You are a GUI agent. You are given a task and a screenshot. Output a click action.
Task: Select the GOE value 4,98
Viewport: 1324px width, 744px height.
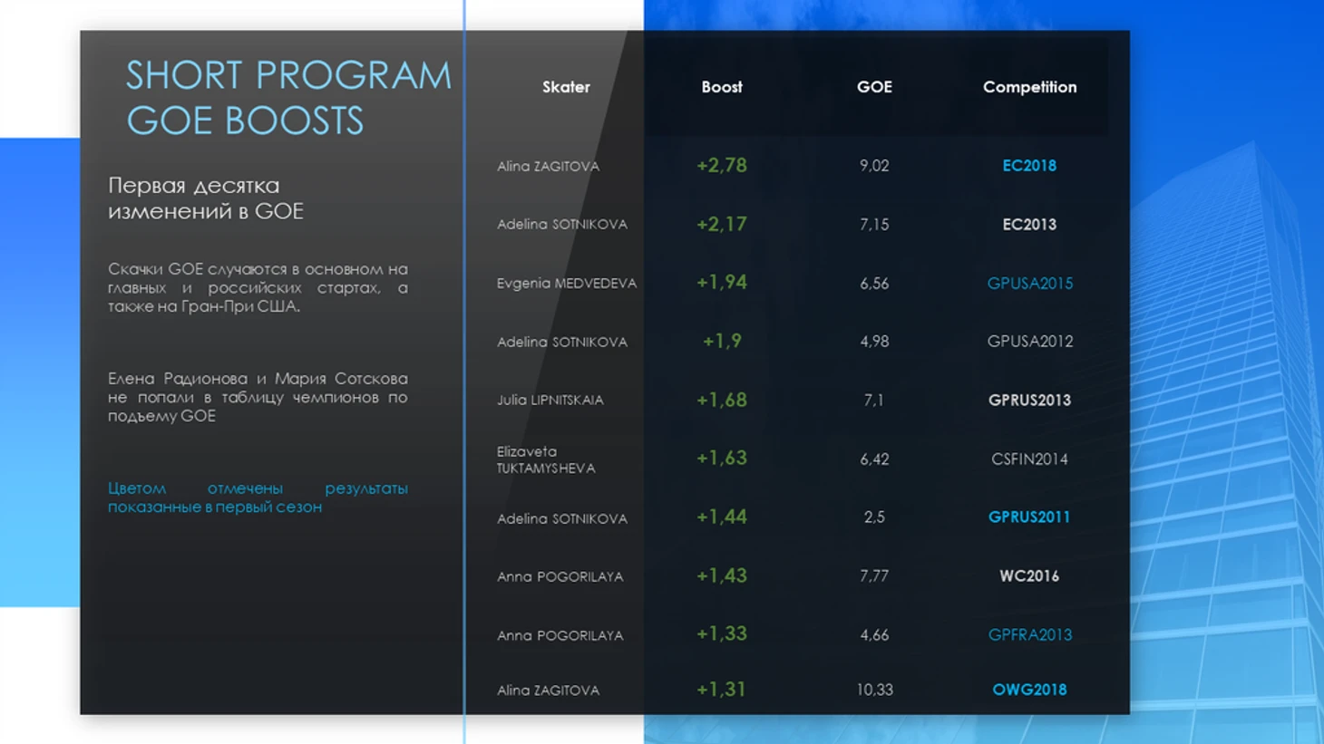click(874, 342)
